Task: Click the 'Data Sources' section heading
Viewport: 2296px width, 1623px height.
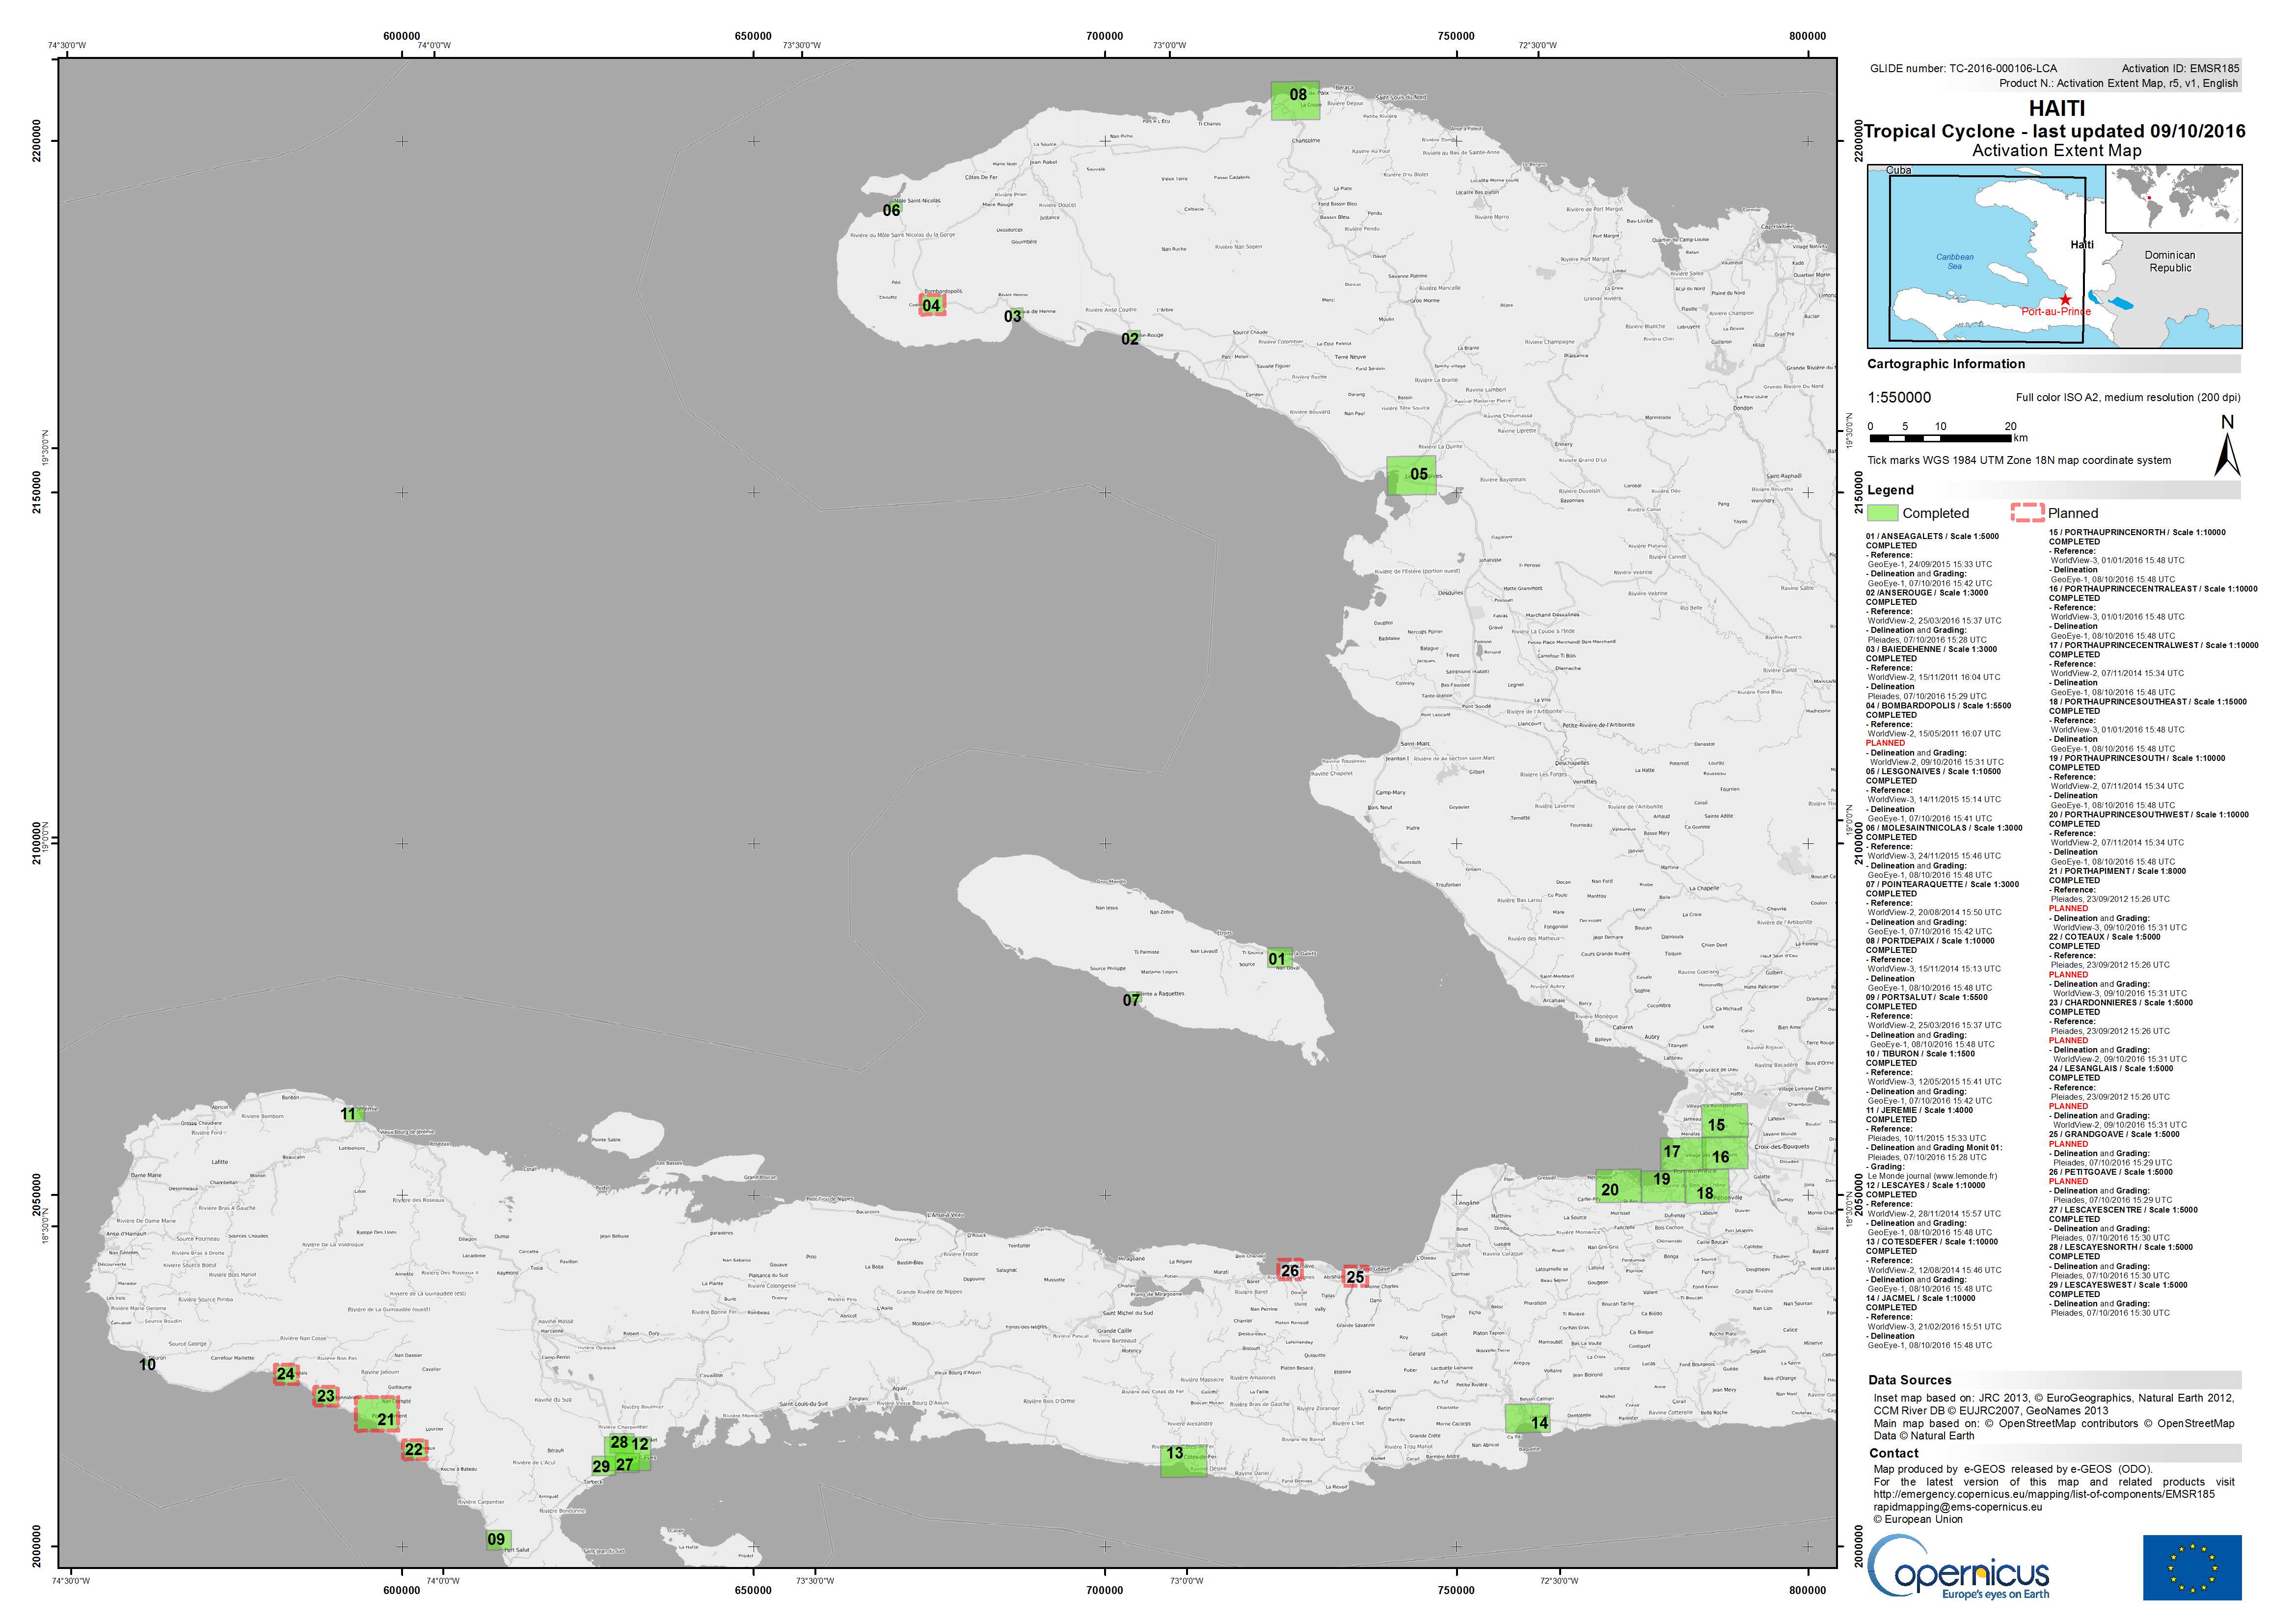Action: click(1909, 1380)
